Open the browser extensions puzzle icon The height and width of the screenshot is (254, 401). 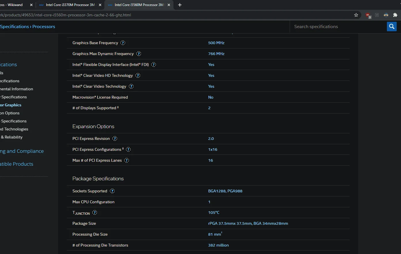pyautogui.click(x=395, y=15)
